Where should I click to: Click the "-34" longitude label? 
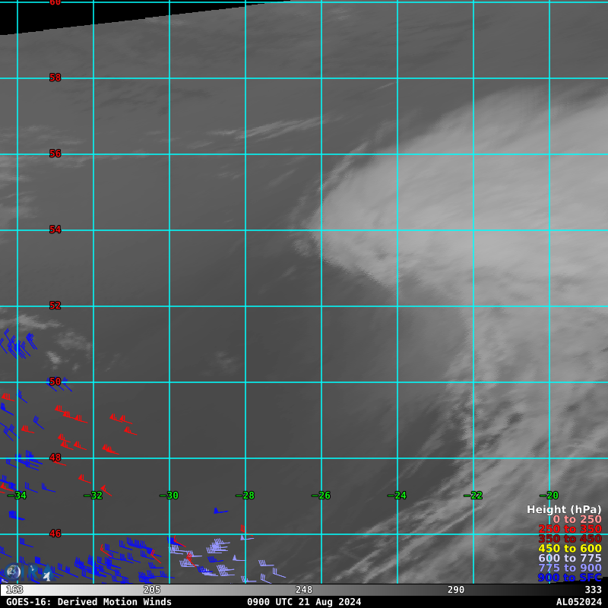[17, 496]
